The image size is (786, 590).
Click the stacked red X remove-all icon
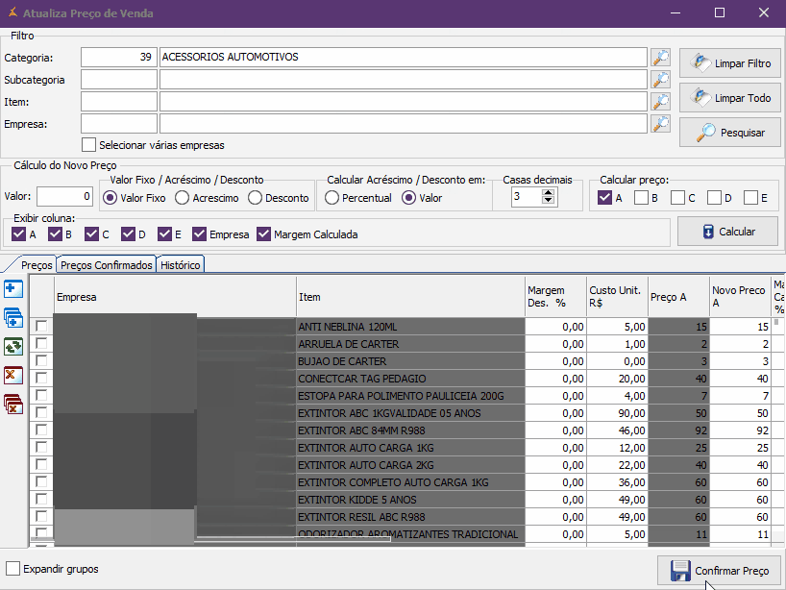click(13, 404)
